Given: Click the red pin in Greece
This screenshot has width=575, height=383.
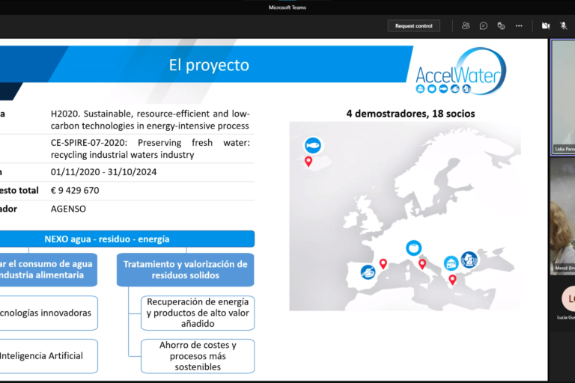Looking at the screenshot, I should [452, 279].
